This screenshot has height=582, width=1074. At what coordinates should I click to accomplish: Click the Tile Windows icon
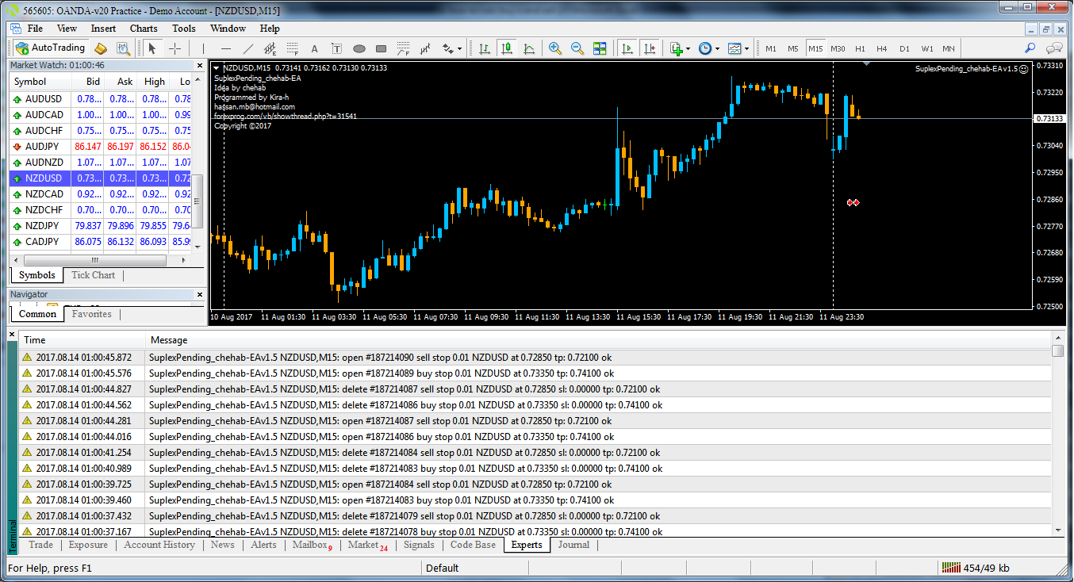(599, 48)
